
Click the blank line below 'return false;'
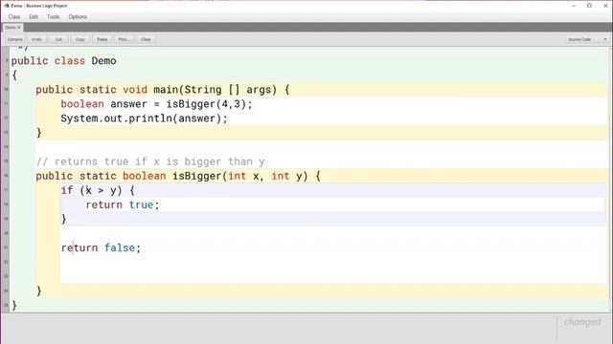(x=332, y=262)
